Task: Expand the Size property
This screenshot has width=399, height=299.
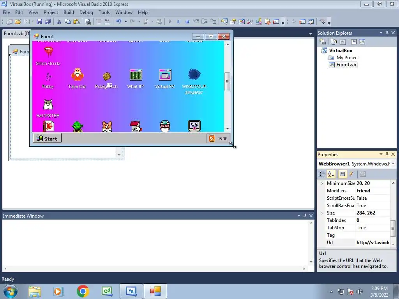Action: click(x=321, y=213)
